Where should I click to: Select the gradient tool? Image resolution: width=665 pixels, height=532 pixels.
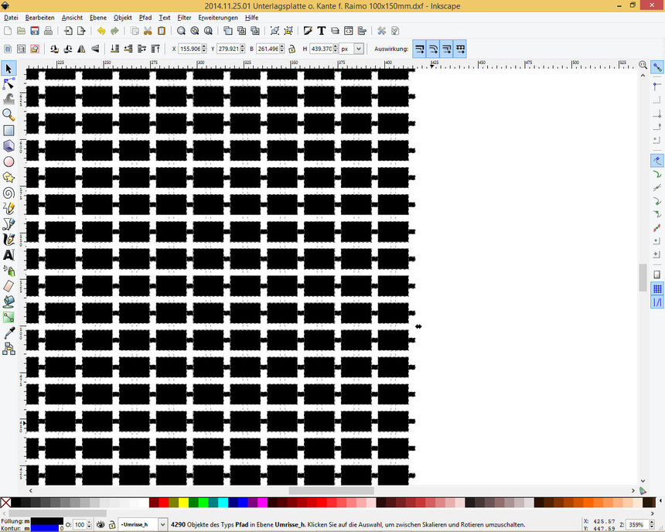click(9, 317)
